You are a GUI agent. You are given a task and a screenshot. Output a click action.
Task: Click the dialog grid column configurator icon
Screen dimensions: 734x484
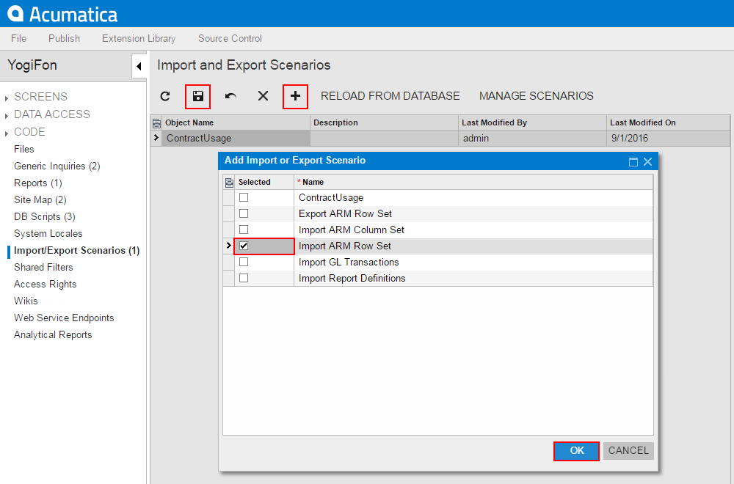point(229,182)
